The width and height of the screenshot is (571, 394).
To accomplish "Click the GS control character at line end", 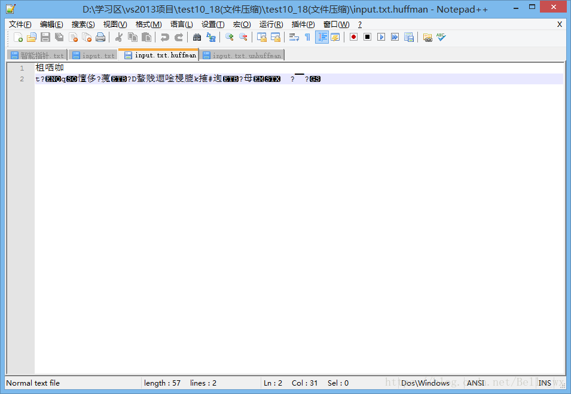I will [x=315, y=79].
